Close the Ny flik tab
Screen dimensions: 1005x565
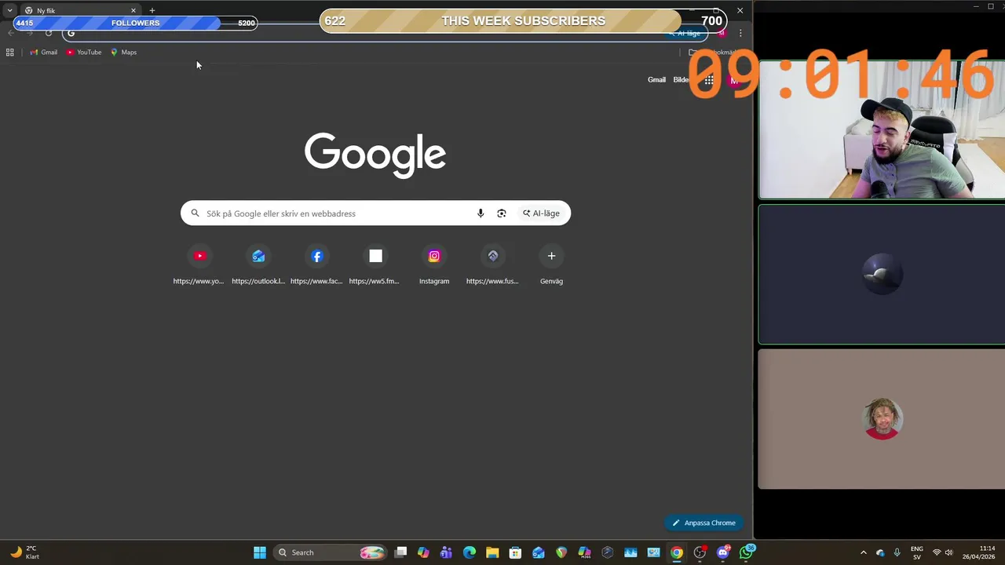click(133, 10)
